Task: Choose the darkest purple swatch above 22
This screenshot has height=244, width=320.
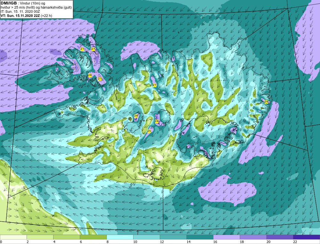Action: click(306, 237)
